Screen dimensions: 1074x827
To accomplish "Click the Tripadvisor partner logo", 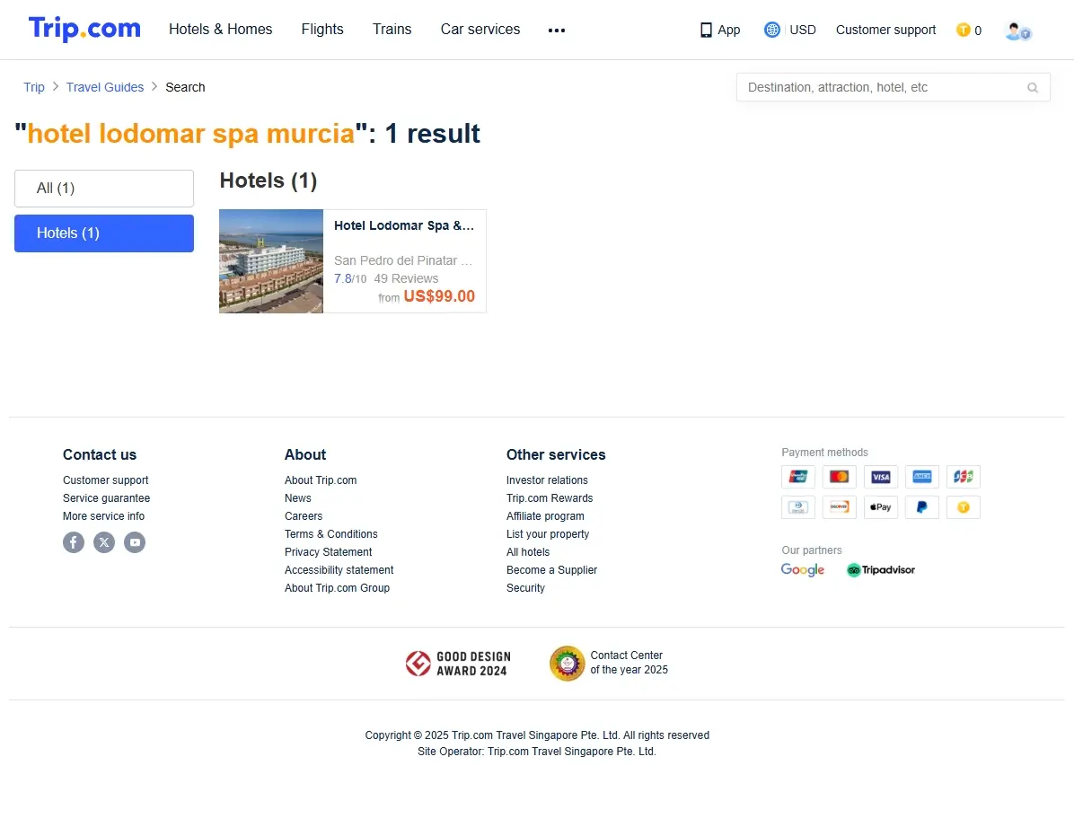I will click(x=881, y=570).
